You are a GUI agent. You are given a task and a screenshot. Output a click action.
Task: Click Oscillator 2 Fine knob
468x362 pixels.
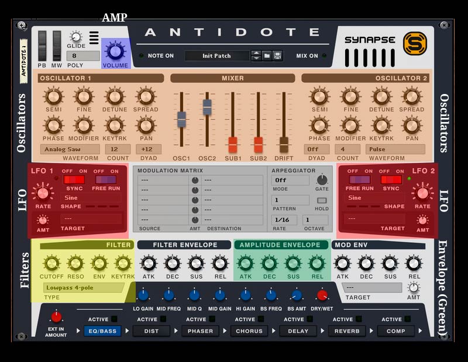350,97
